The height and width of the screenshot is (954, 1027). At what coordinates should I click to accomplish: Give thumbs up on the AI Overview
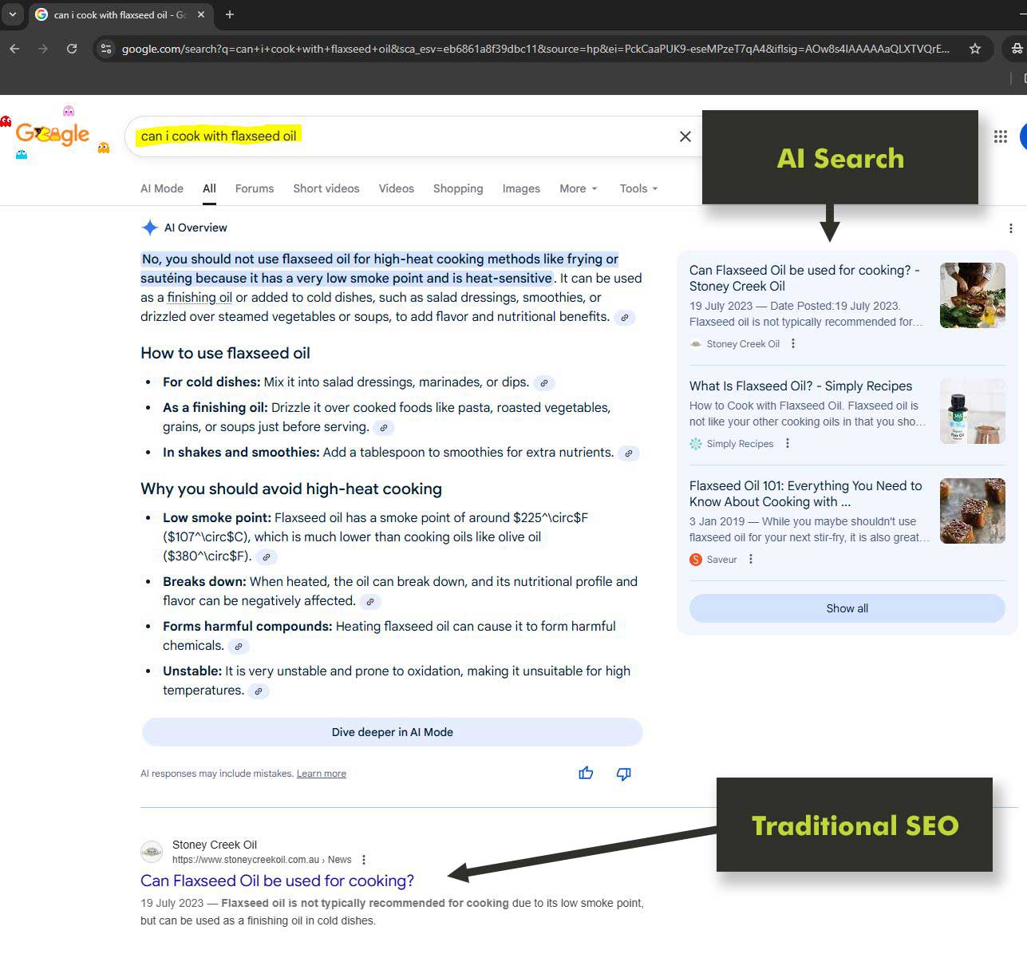click(x=586, y=773)
